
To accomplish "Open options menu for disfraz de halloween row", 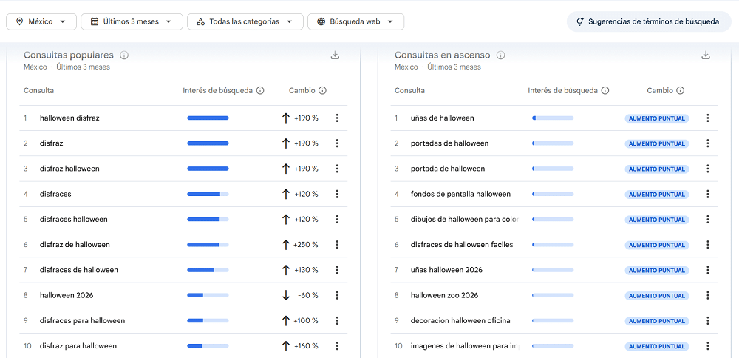I will 337,244.
